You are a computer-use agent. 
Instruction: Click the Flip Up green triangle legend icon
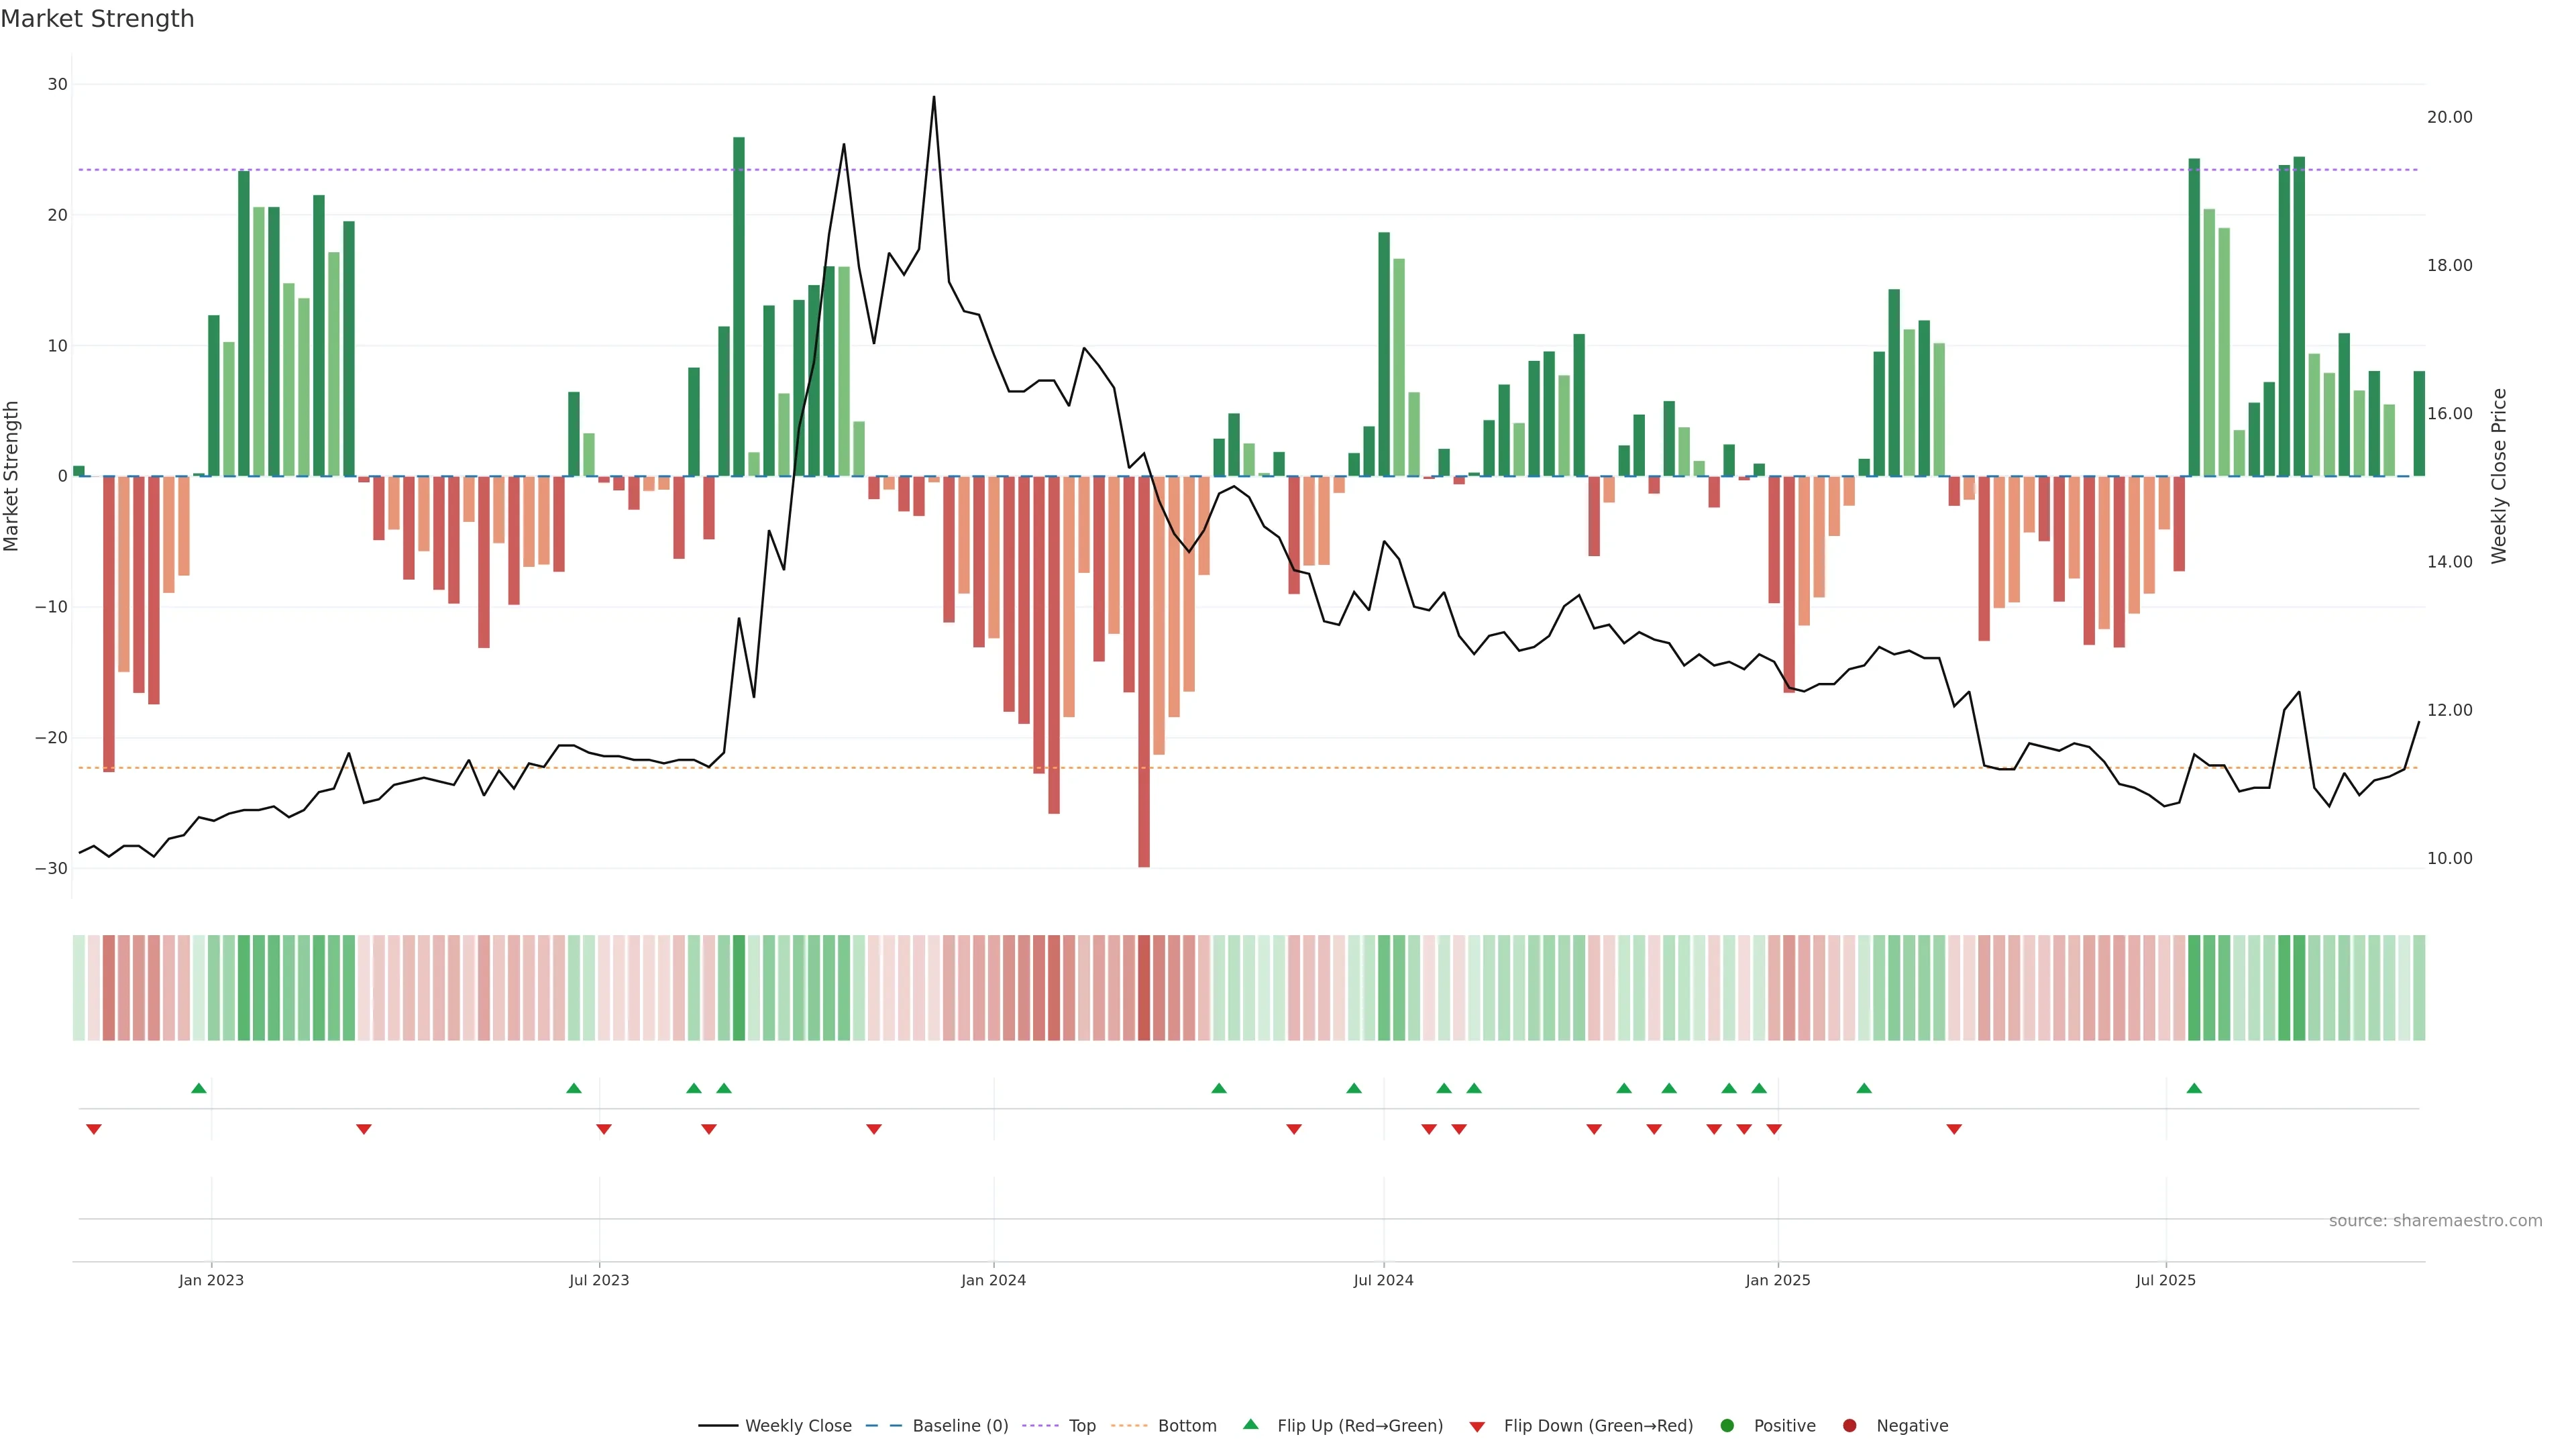click(1250, 1424)
